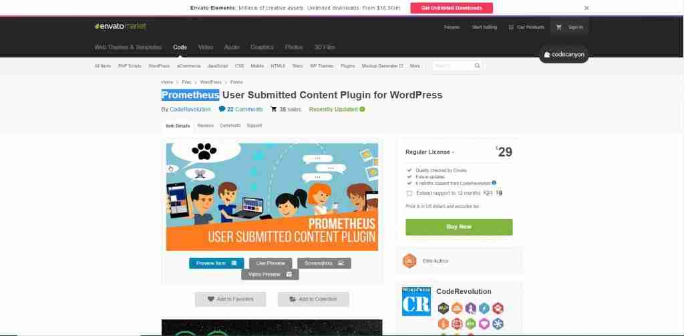The height and width of the screenshot is (336, 684).
Task: Click the Live Preview button
Action: coord(271,263)
